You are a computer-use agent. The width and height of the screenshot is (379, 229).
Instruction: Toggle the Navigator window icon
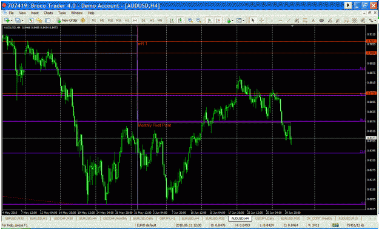click(x=39, y=21)
